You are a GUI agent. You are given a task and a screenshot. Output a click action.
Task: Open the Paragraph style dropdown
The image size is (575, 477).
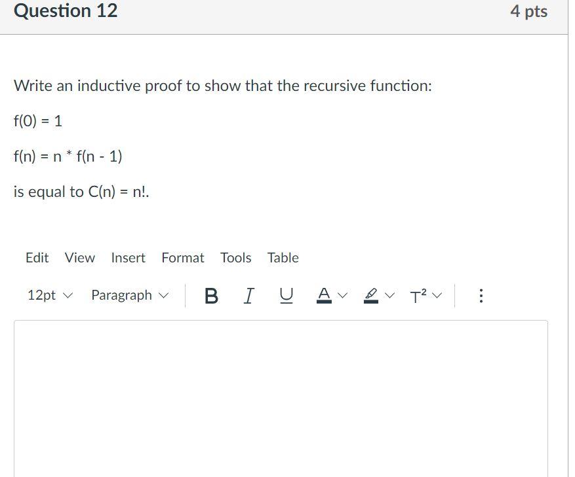pyautogui.click(x=129, y=295)
